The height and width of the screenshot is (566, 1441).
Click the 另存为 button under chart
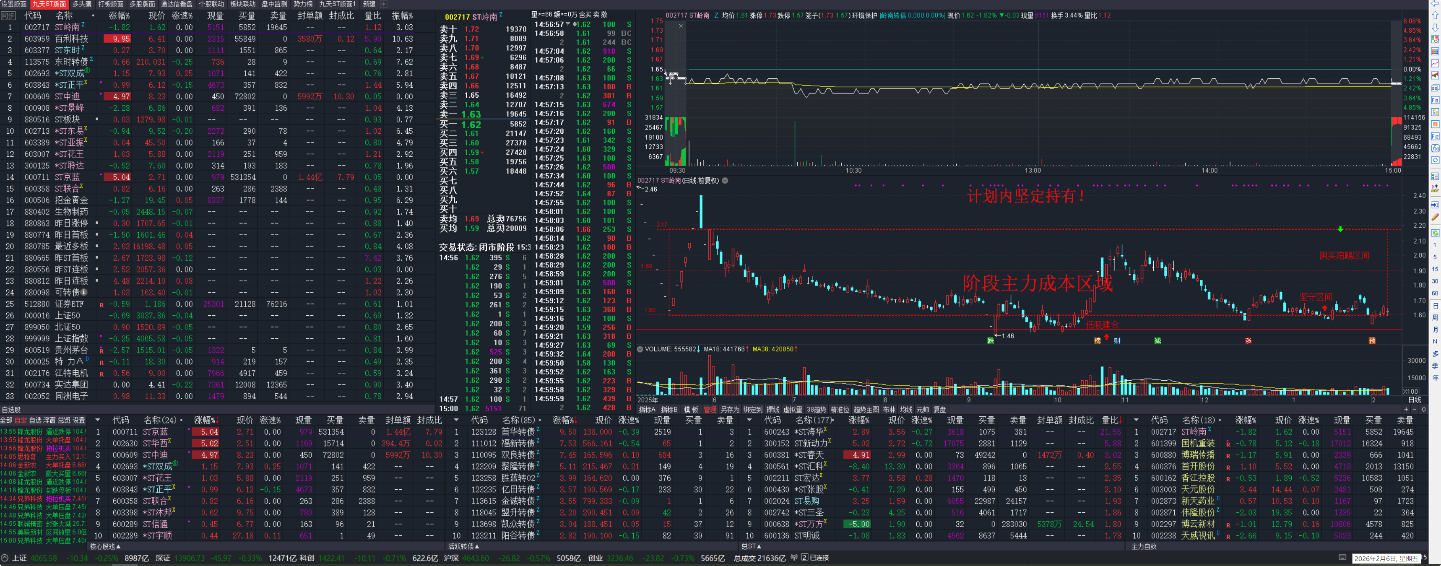click(730, 409)
